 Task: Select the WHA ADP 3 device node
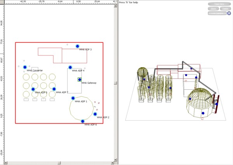77,47
